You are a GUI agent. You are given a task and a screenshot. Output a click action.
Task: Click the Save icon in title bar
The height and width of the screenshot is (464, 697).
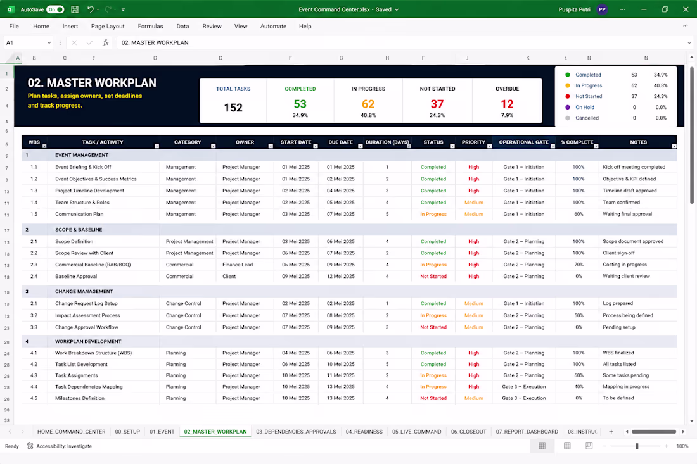[x=75, y=9]
